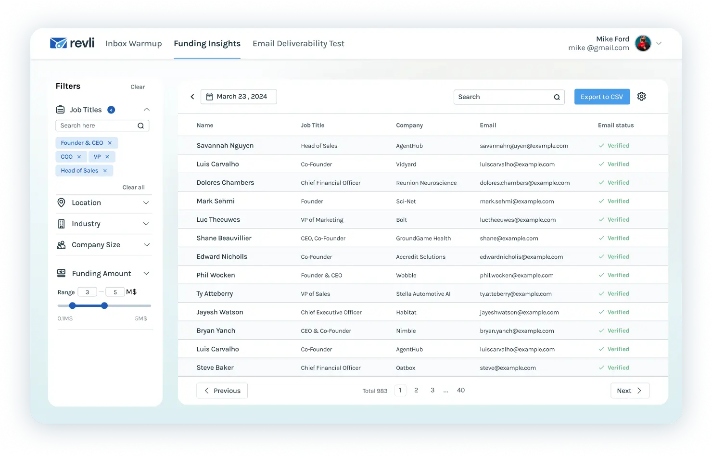
Task: Click the Phil Wocken name cell
Action: (x=216, y=275)
